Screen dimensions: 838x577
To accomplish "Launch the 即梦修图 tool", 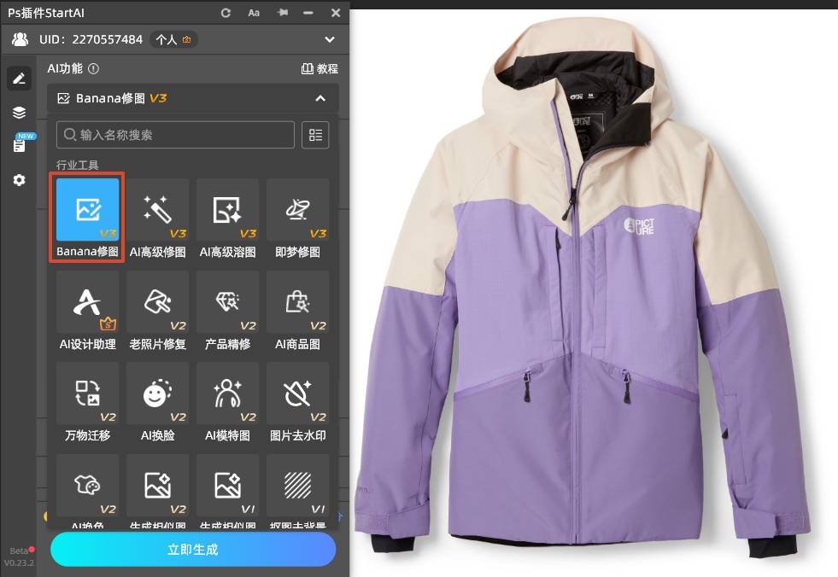I will coord(297,210).
